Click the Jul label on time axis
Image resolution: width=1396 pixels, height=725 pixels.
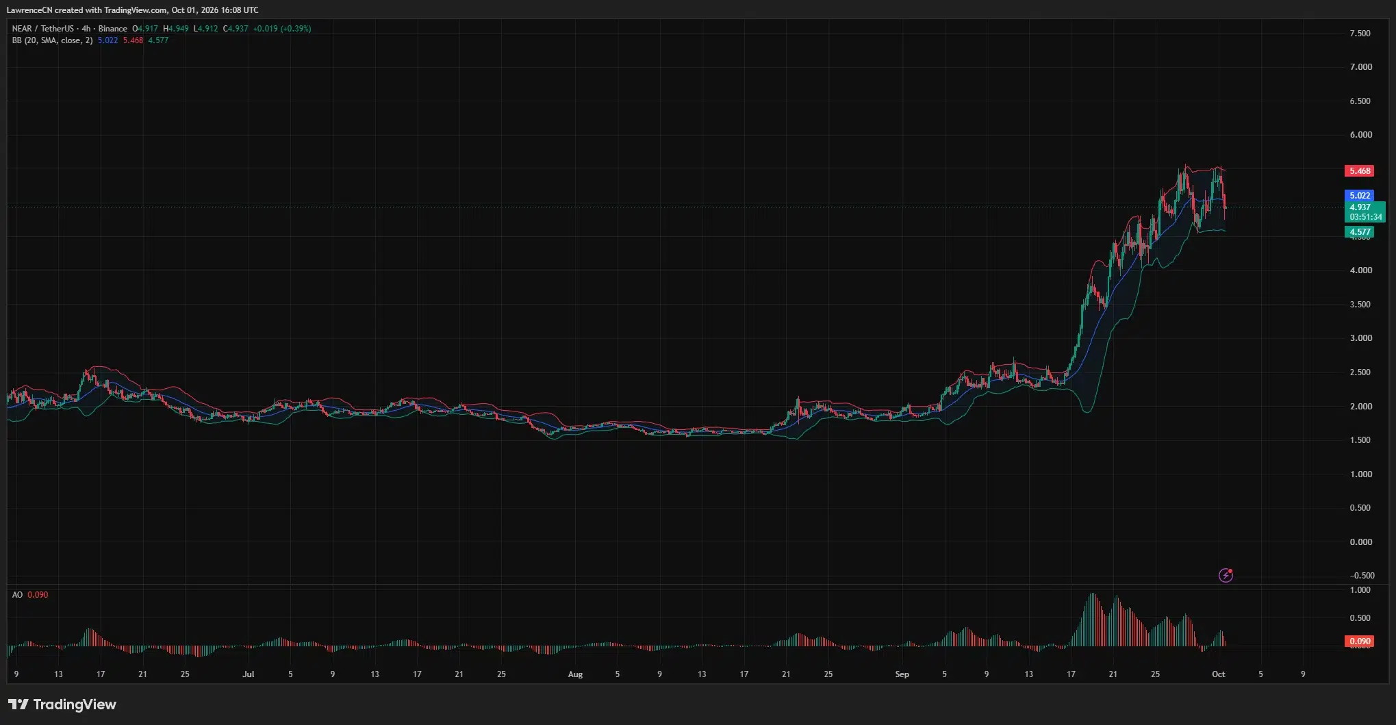[248, 674]
